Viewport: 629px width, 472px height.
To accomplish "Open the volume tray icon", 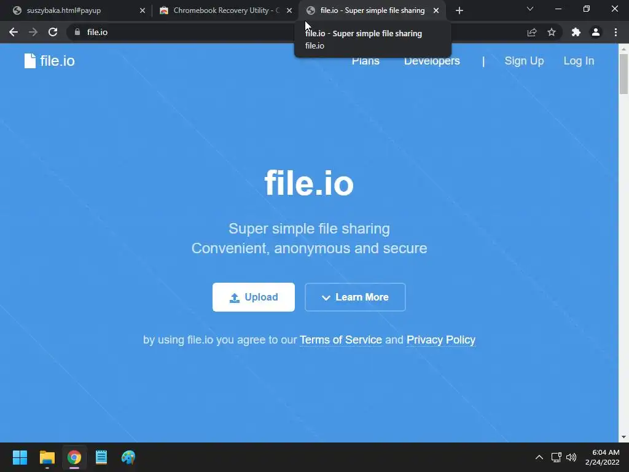I will (571, 457).
